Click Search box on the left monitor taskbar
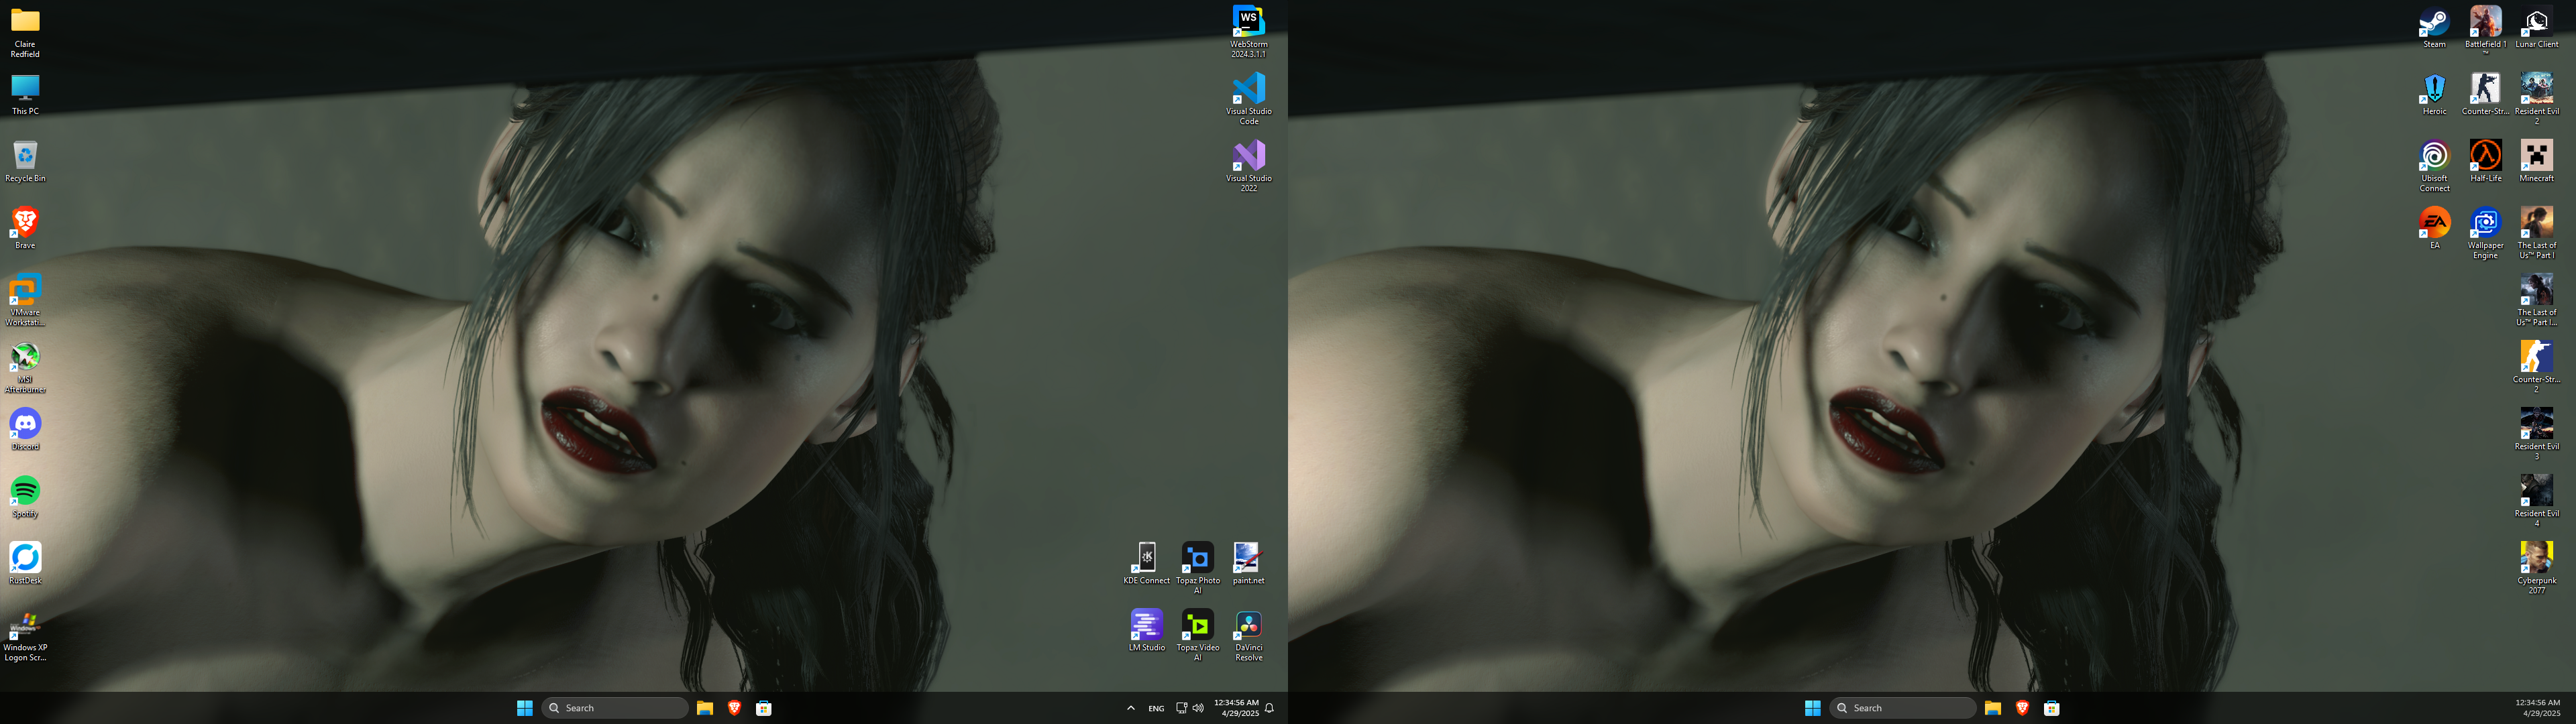 click(x=614, y=708)
